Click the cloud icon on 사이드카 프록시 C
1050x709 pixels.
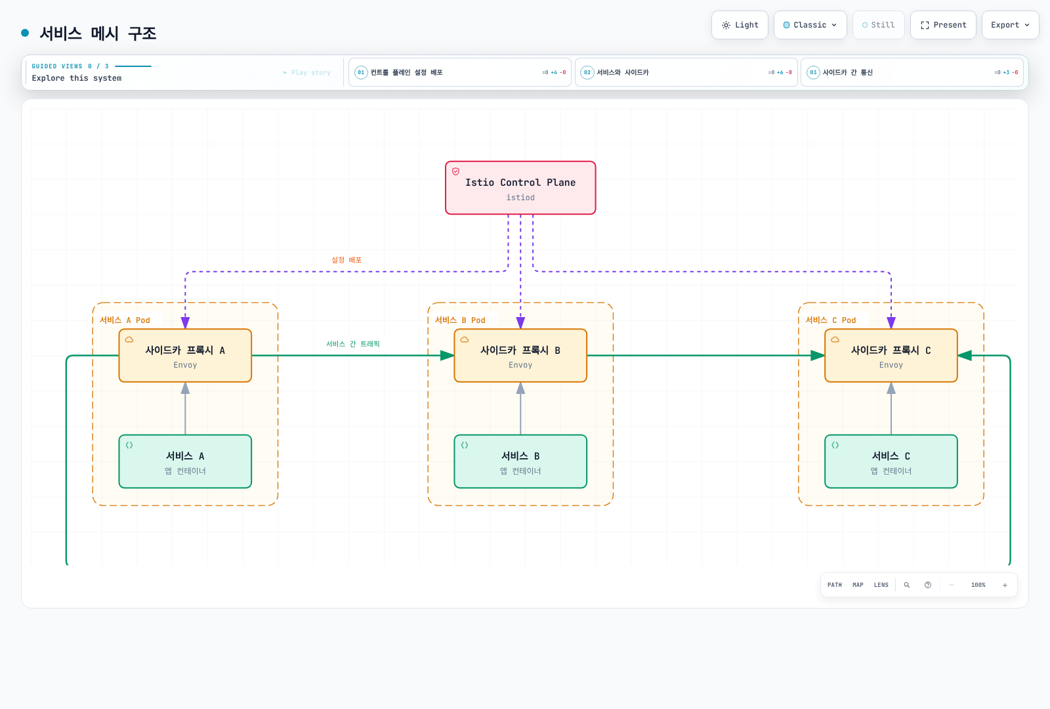coord(835,339)
